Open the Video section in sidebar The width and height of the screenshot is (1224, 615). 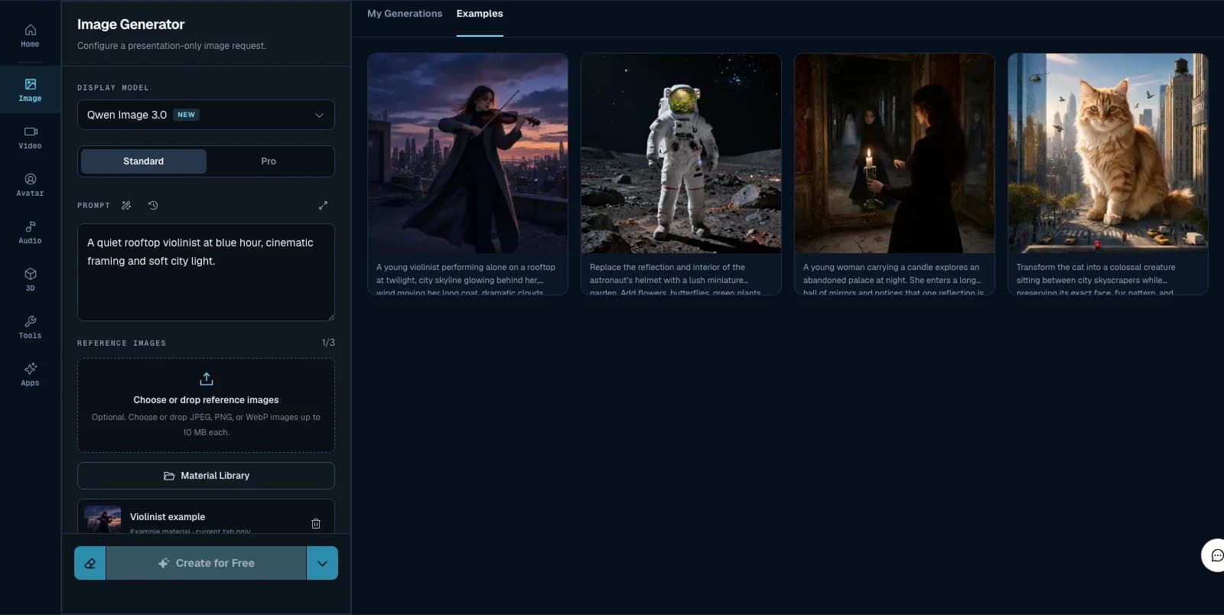coord(30,138)
